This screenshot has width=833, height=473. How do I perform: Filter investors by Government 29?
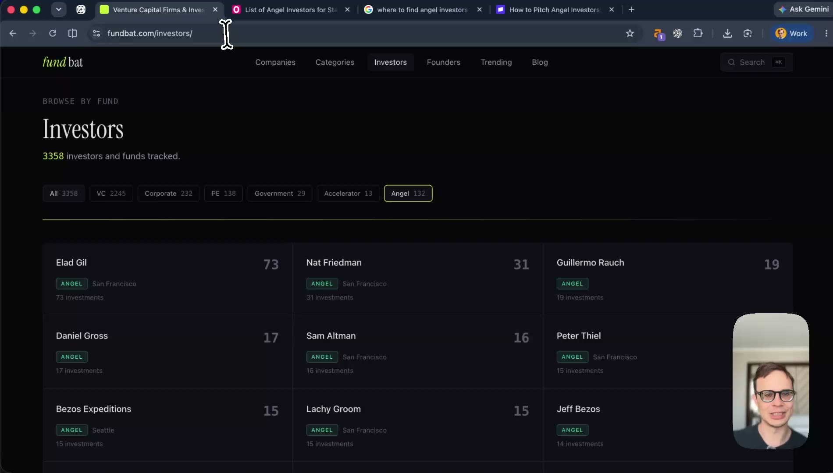[280, 194]
